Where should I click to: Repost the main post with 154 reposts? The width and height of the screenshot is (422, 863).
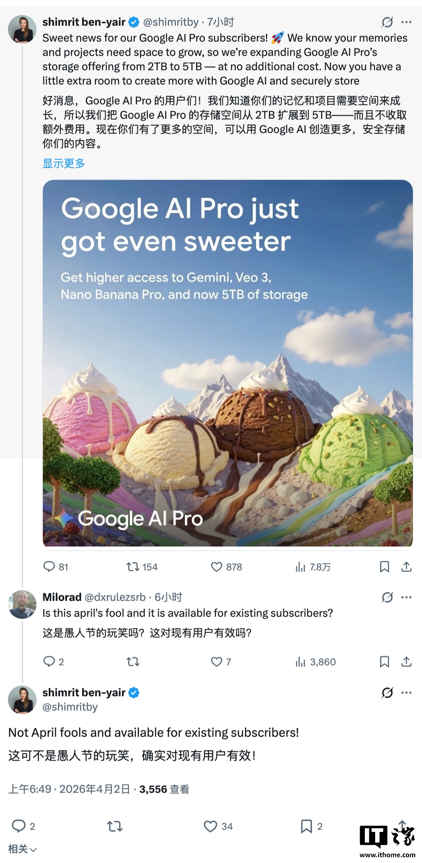pos(133,567)
